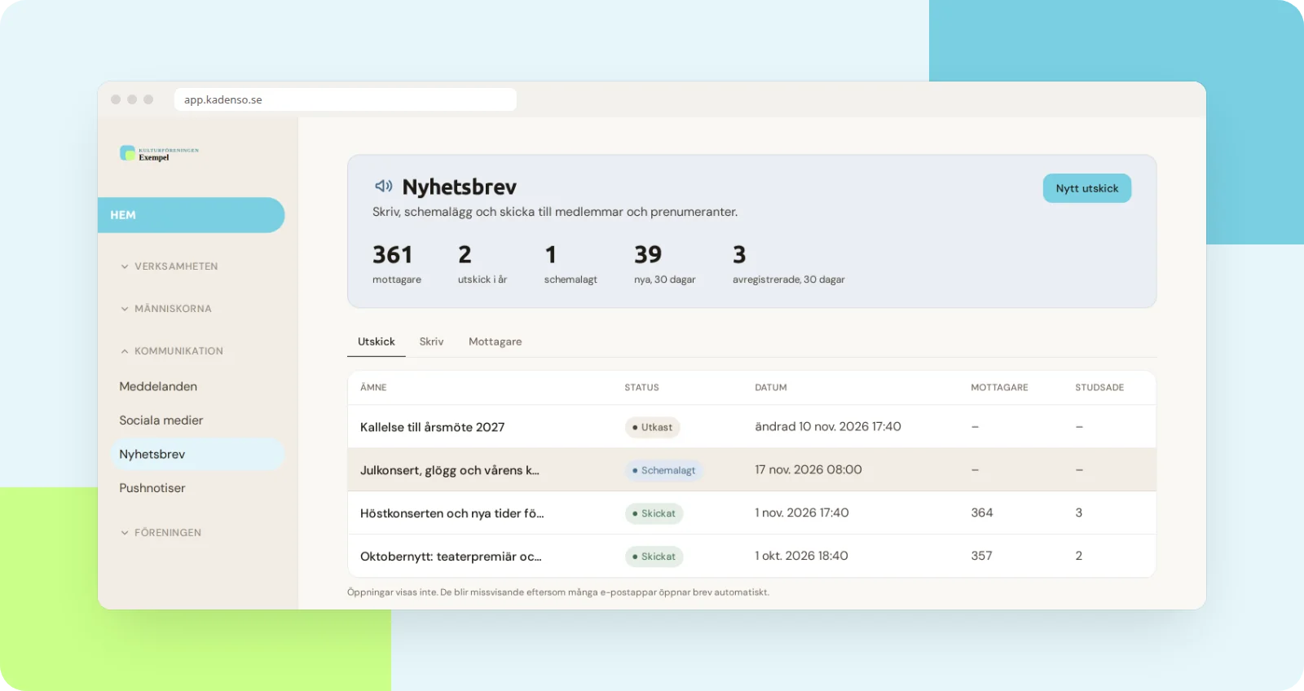Screen dimensions: 1304x691
Task: Click the browser address bar app.kadenso.se
Action: click(x=346, y=99)
